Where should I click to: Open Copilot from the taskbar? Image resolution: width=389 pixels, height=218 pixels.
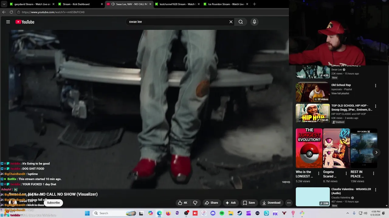point(150,213)
